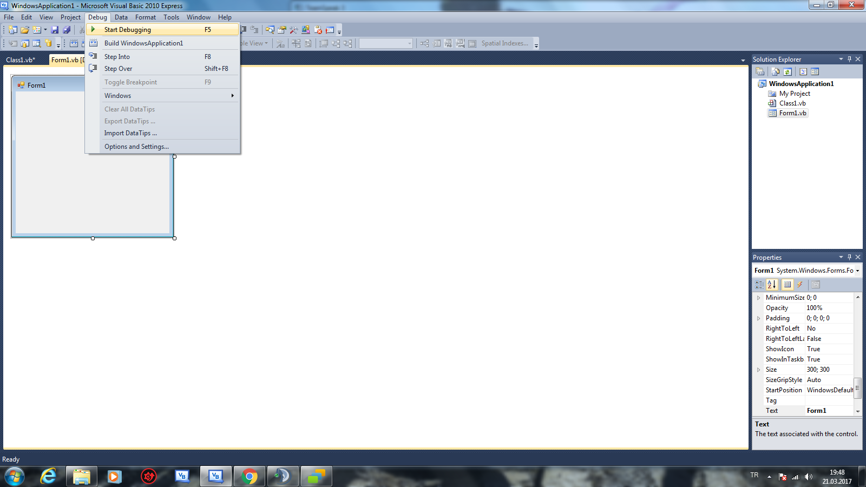Click Solution Explorer's Properties toolbar icon

coord(760,71)
